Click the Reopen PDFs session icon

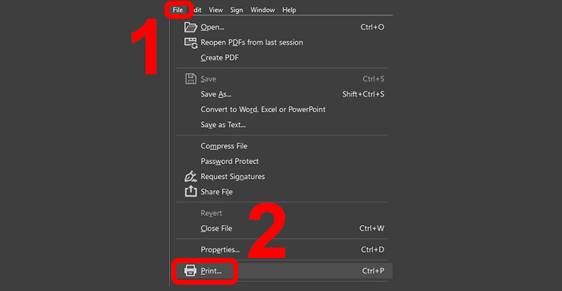tap(190, 42)
